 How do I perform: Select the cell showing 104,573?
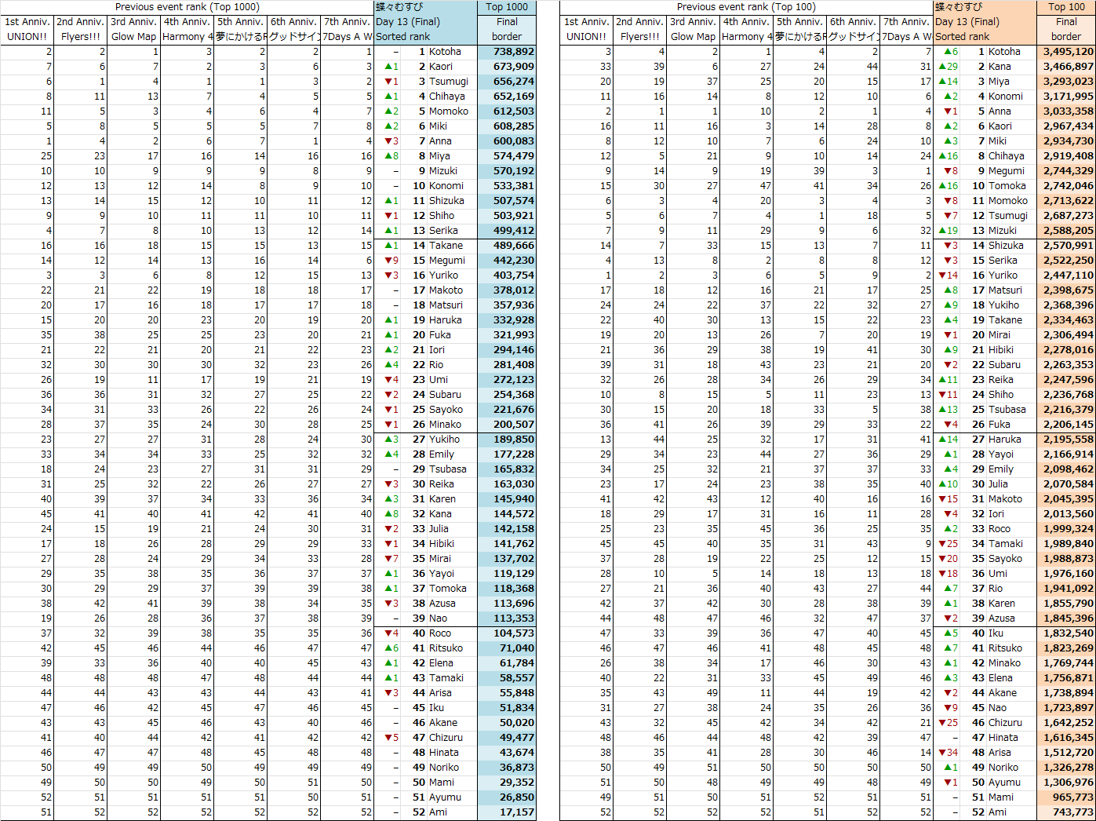pyautogui.click(x=507, y=633)
